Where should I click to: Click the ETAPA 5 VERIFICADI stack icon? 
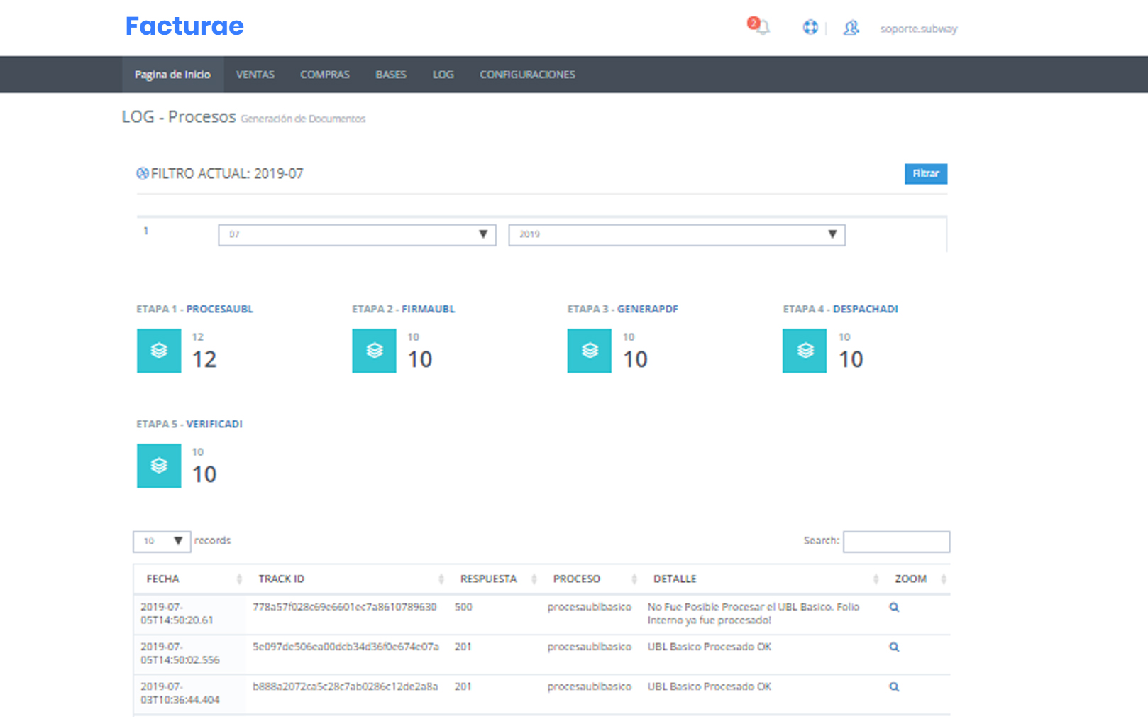pyautogui.click(x=159, y=466)
